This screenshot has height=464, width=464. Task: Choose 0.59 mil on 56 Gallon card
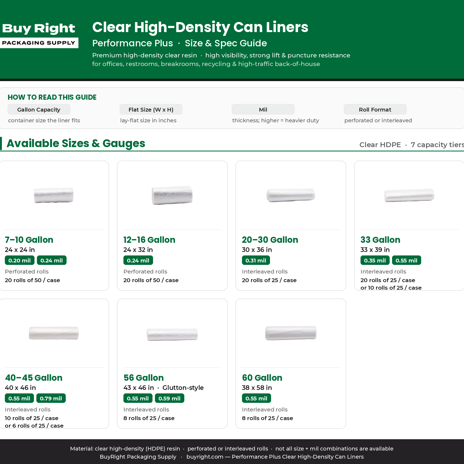click(169, 398)
